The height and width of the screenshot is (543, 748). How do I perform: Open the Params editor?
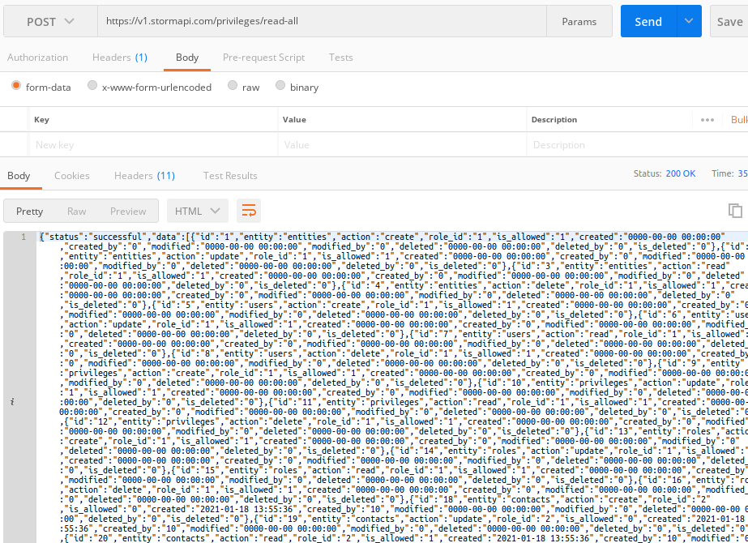pyautogui.click(x=579, y=21)
